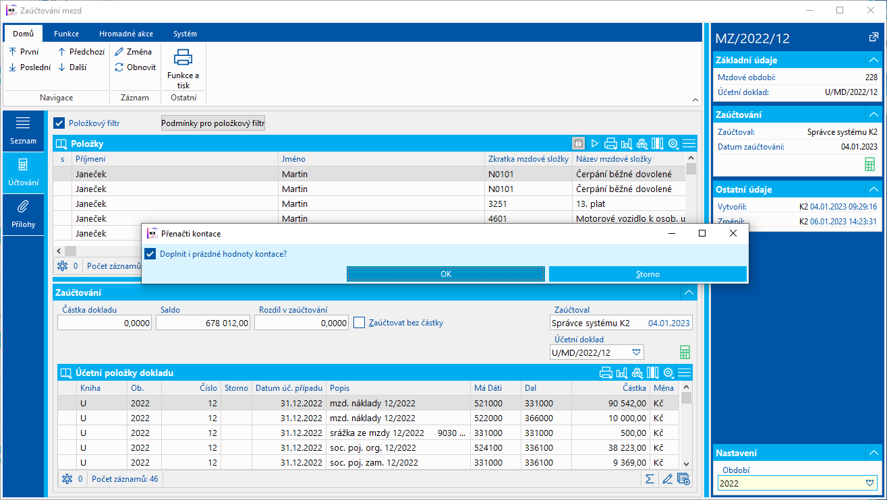Open hamburger menu in Položky header
887x500 pixels.
(x=689, y=144)
